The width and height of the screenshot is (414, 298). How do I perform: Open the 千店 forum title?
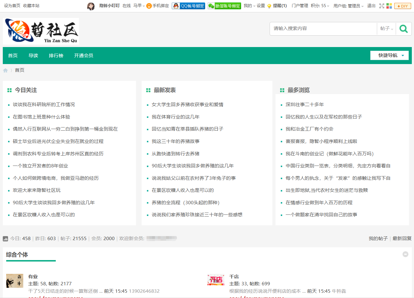click(x=234, y=277)
